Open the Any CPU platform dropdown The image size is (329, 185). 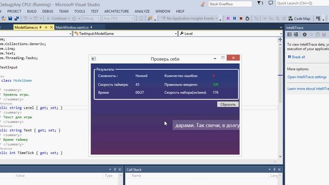pyautogui.click(x=118, y=18)
